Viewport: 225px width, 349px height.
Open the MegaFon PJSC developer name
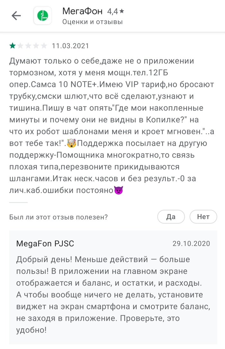(x=45, y=244)
